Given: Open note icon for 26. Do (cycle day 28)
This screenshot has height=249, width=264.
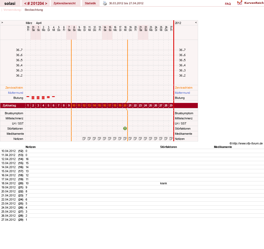Looking at the screenshot, I should (x=166, y=139).
